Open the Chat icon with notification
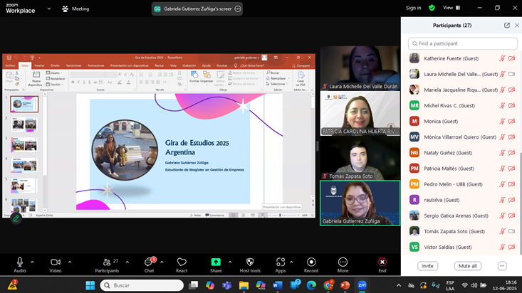 click(149, 262)
